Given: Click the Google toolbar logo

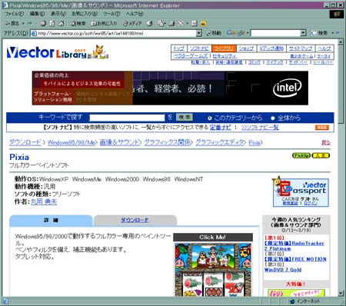Looking at the screenshot, I should pyautogui.click(x=235, y=33).
